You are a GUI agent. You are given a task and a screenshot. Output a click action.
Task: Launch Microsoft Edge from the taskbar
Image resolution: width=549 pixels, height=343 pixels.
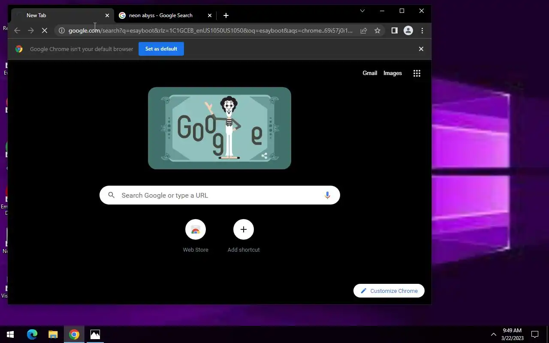click(32, 334)
